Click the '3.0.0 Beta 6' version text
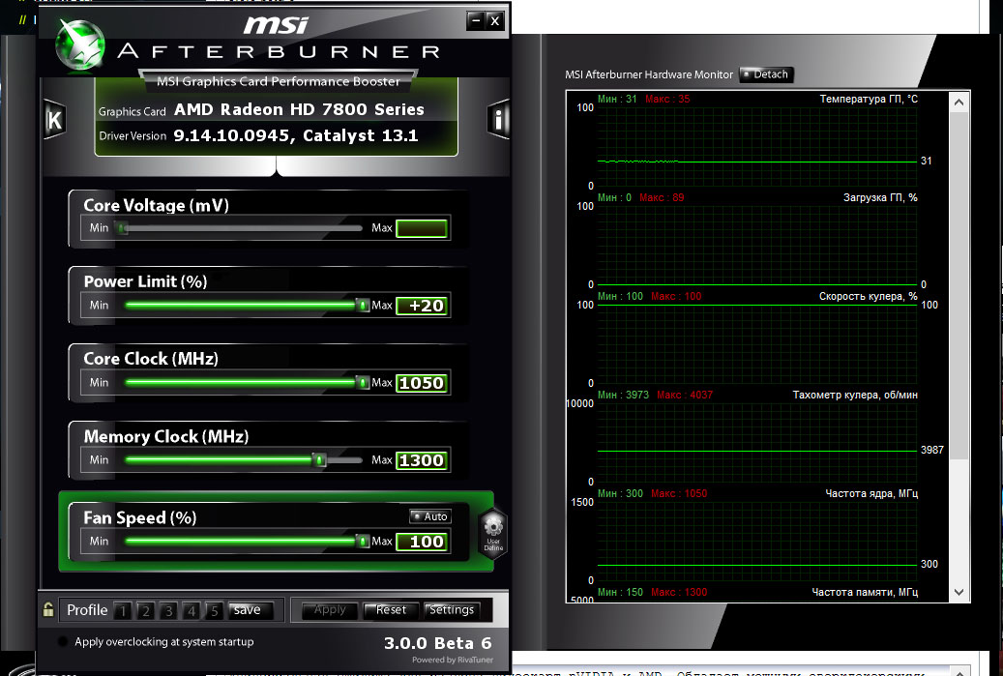 [437, 643]
